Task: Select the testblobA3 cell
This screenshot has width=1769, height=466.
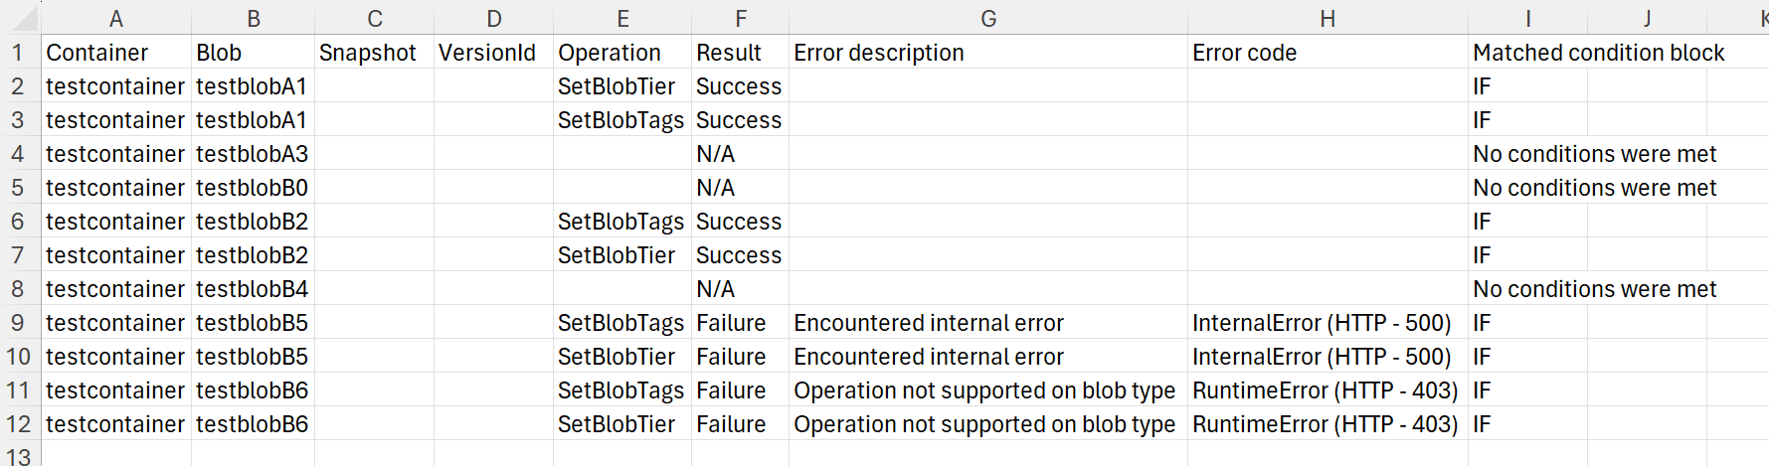Action: click(253, 154)
